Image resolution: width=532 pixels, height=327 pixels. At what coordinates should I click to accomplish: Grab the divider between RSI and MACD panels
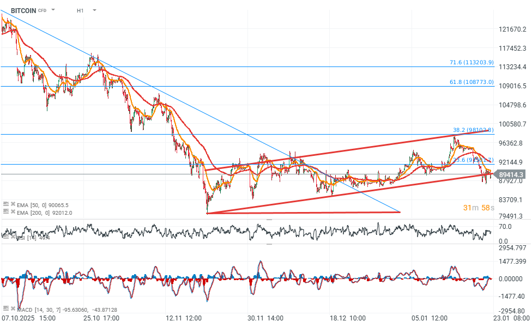click(269, 244)
